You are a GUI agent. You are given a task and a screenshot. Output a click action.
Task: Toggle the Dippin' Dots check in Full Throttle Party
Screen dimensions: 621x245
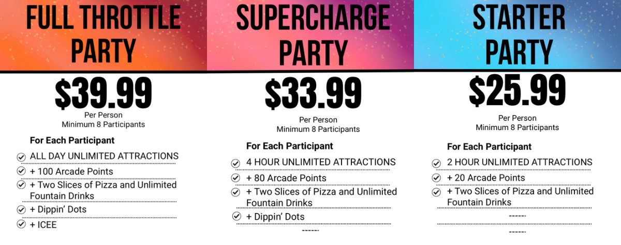pos(21,210)
